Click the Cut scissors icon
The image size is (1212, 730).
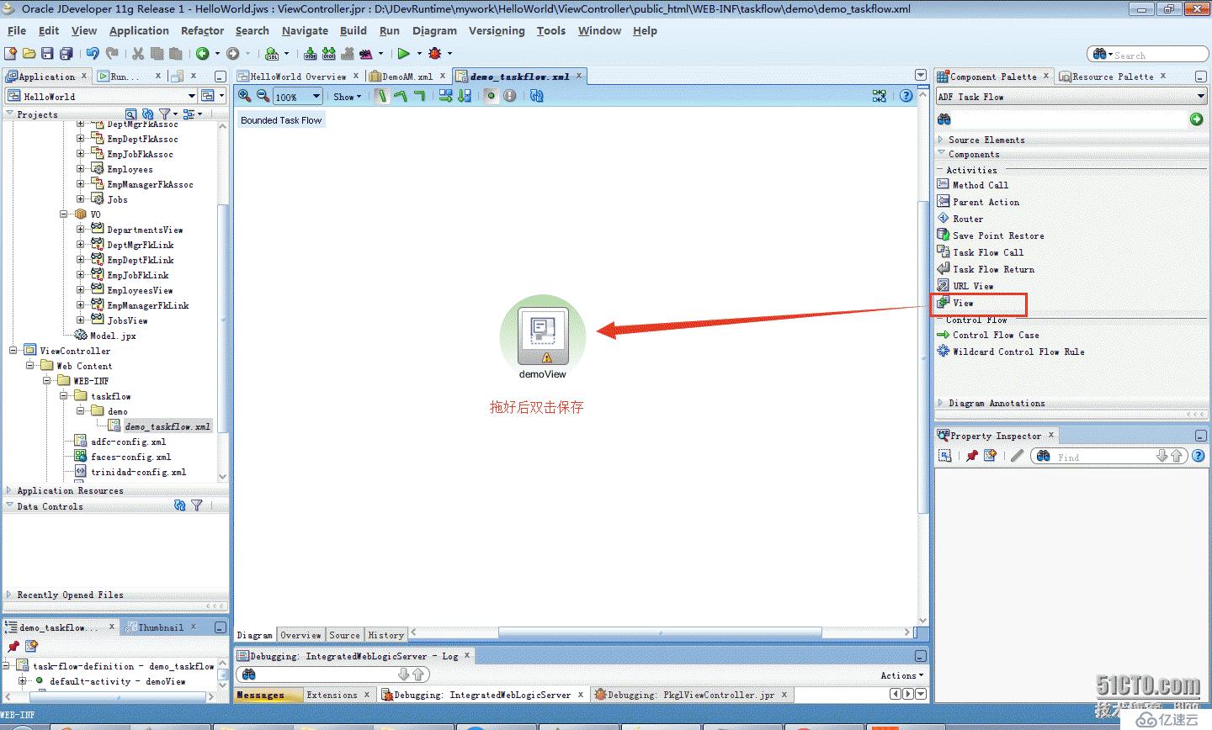click(137, 54)
